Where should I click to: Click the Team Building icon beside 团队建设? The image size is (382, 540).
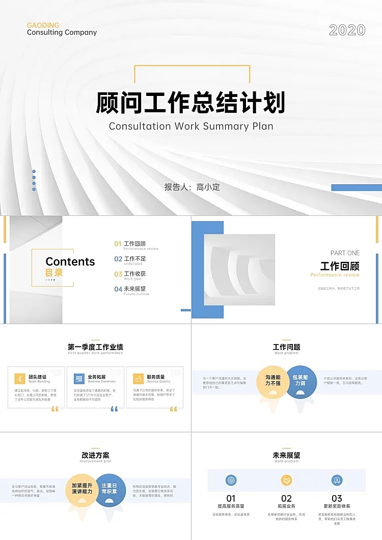(x=19, y=379)
